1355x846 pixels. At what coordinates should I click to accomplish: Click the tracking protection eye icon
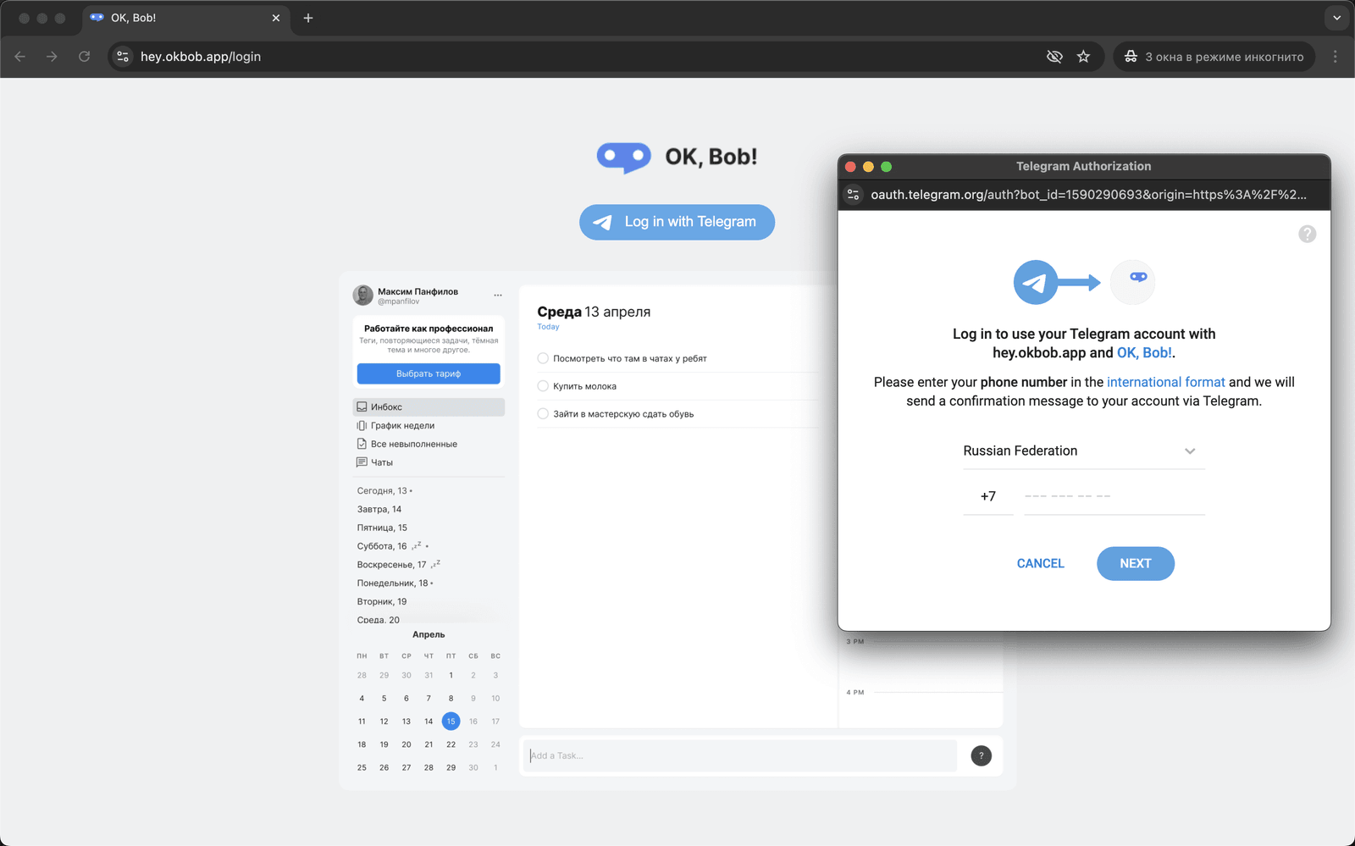[x=1054, y=57]
